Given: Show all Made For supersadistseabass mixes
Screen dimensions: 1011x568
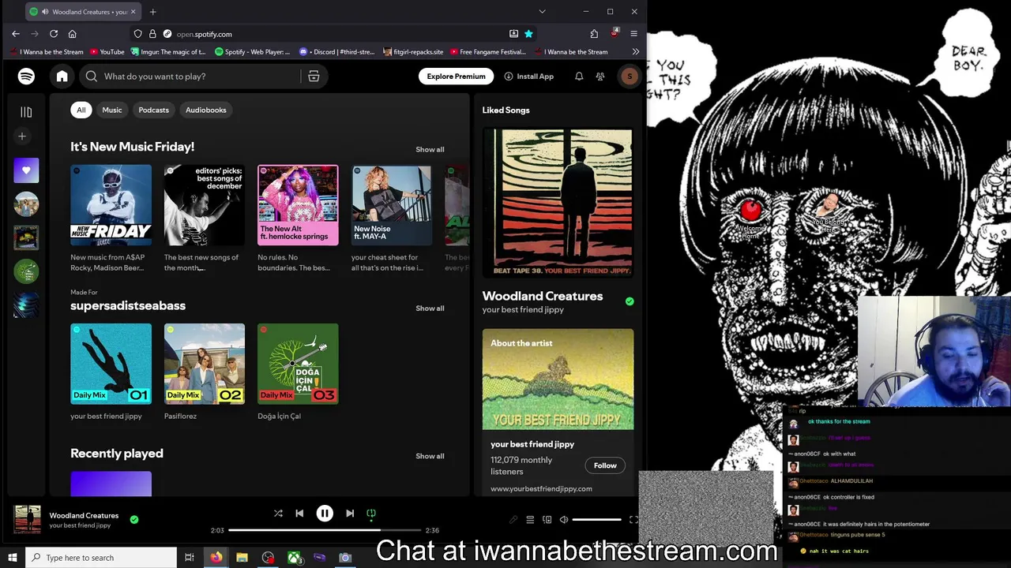Looking at the screenshot, I should (x=430, y=308).
